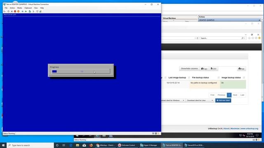Click the browser smiley feedback icon
This screenshot has width=264, height=148.
259,38
